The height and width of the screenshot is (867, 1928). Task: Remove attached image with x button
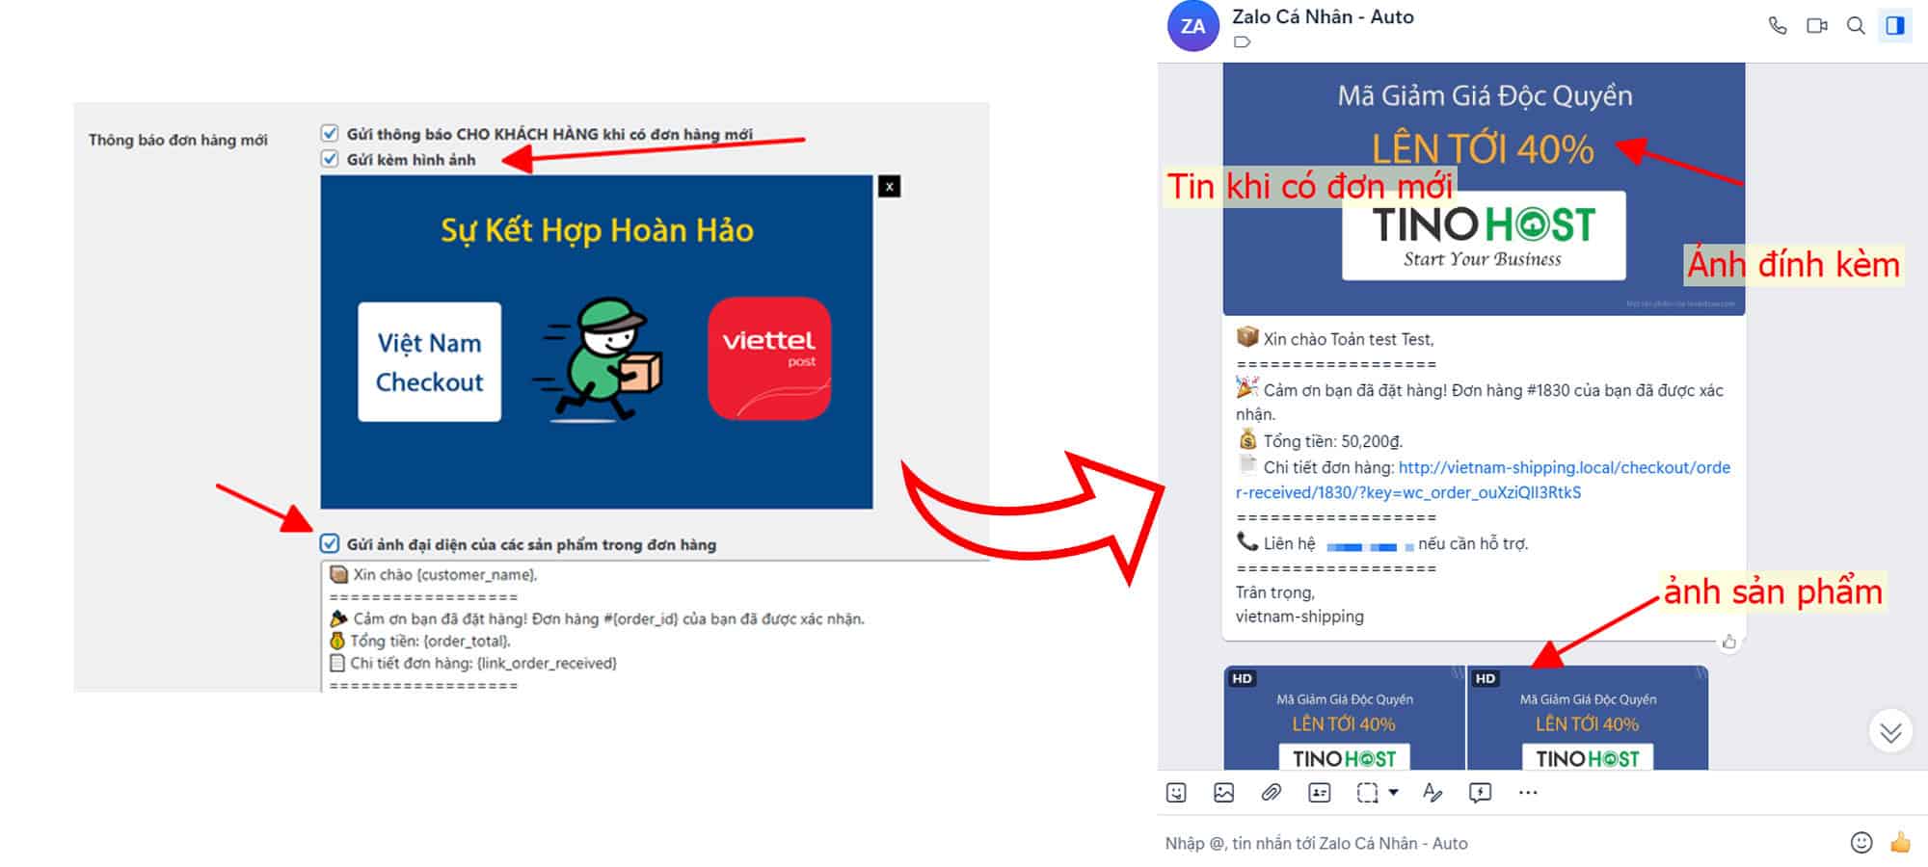[890, 187]
